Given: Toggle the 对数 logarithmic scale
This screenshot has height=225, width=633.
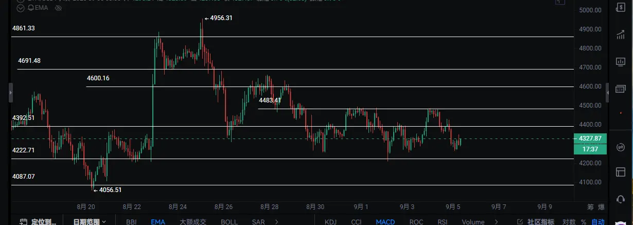Looking at the screenshot, I should (569, 222).
